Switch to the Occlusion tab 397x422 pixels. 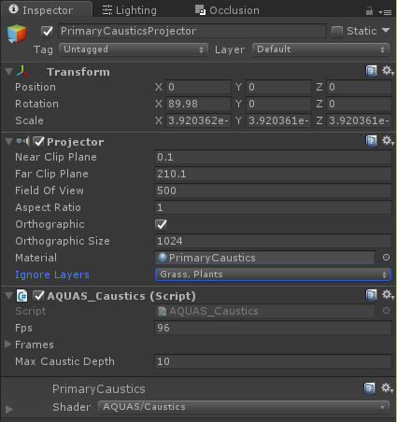pyautogui.click(x=227, y=10)
